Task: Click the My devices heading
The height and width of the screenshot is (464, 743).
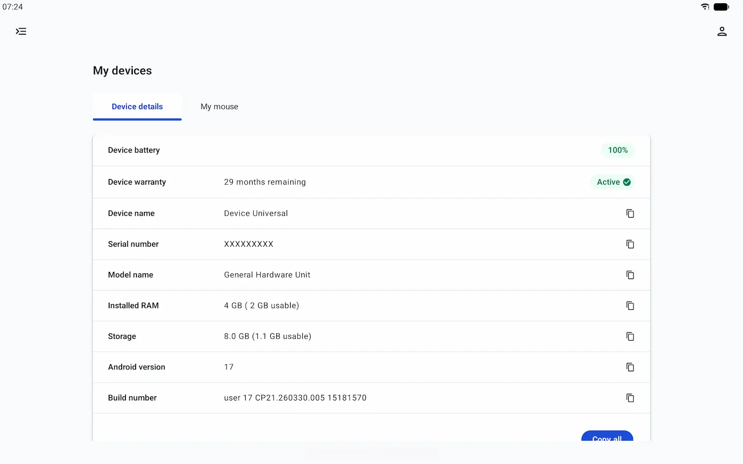Action: (122, 71)
